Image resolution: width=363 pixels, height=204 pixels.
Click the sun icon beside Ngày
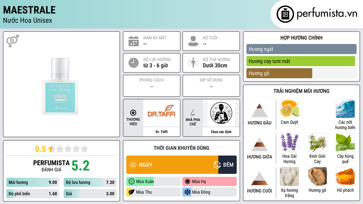click(133, 165)
